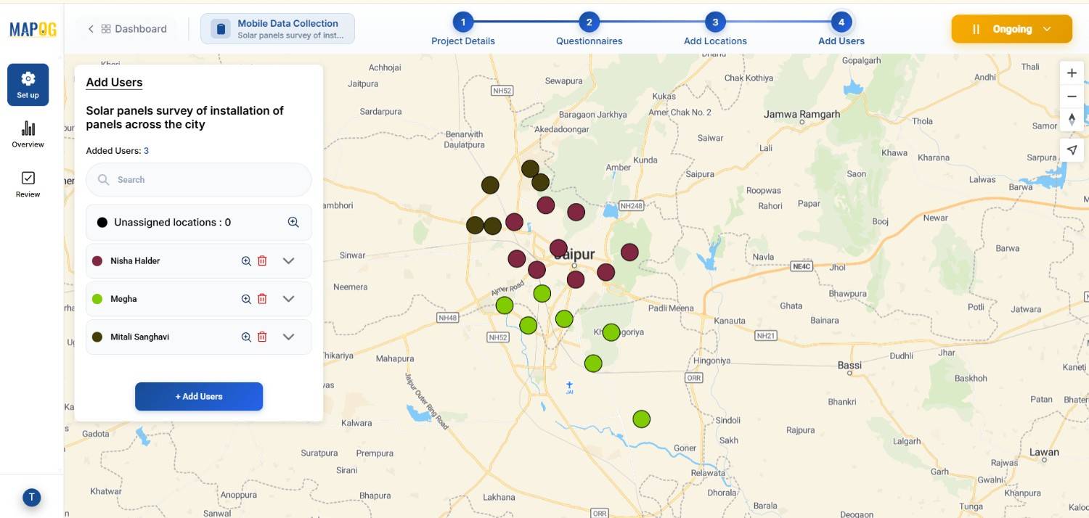Reset map orientation with the compass icon
Screen dimensions: 1089x518
(x=1072, y=120)
